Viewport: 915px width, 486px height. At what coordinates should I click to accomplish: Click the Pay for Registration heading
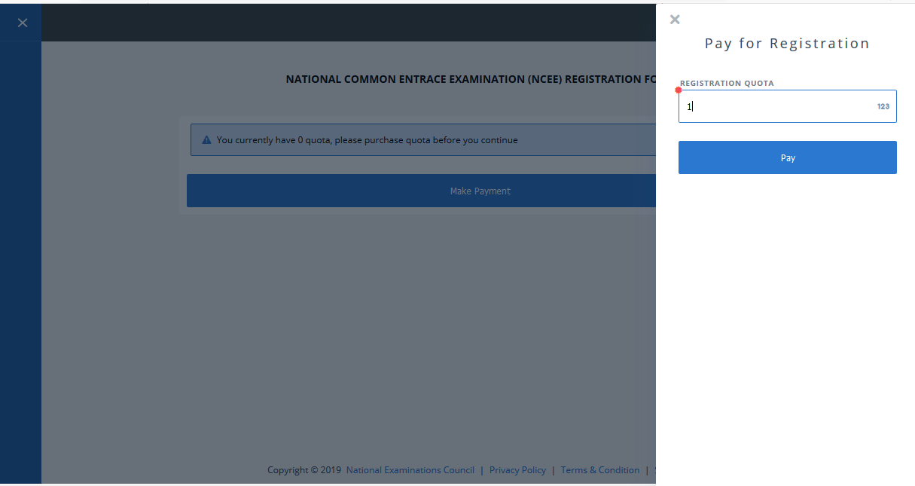[x=787, y=43]
